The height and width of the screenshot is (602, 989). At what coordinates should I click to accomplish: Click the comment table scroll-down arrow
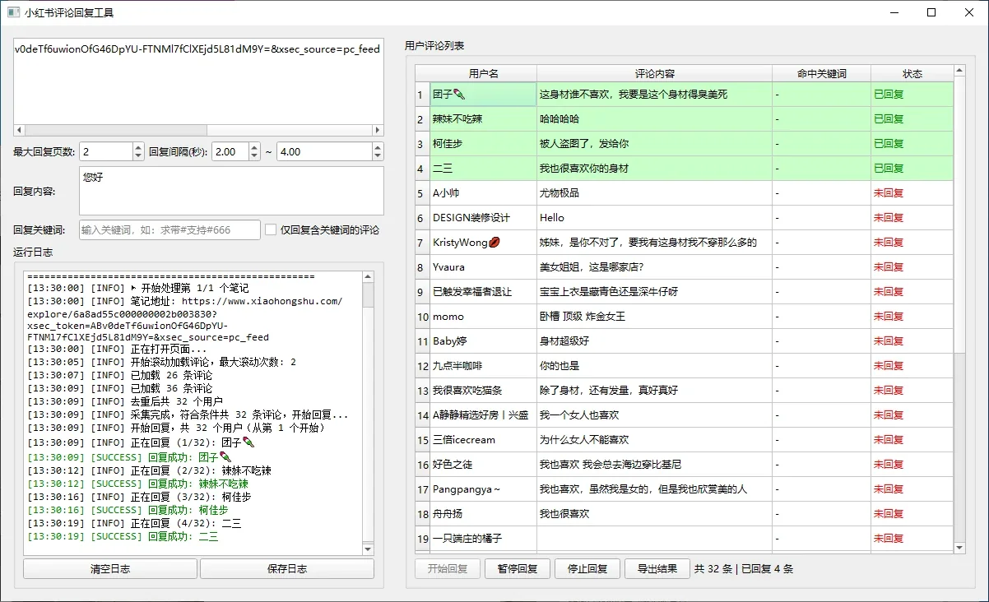click(x=959, y=547)
